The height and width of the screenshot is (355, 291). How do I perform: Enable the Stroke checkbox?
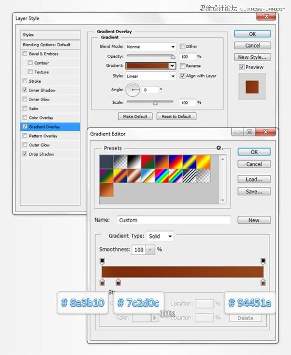[x=25, y=81]
